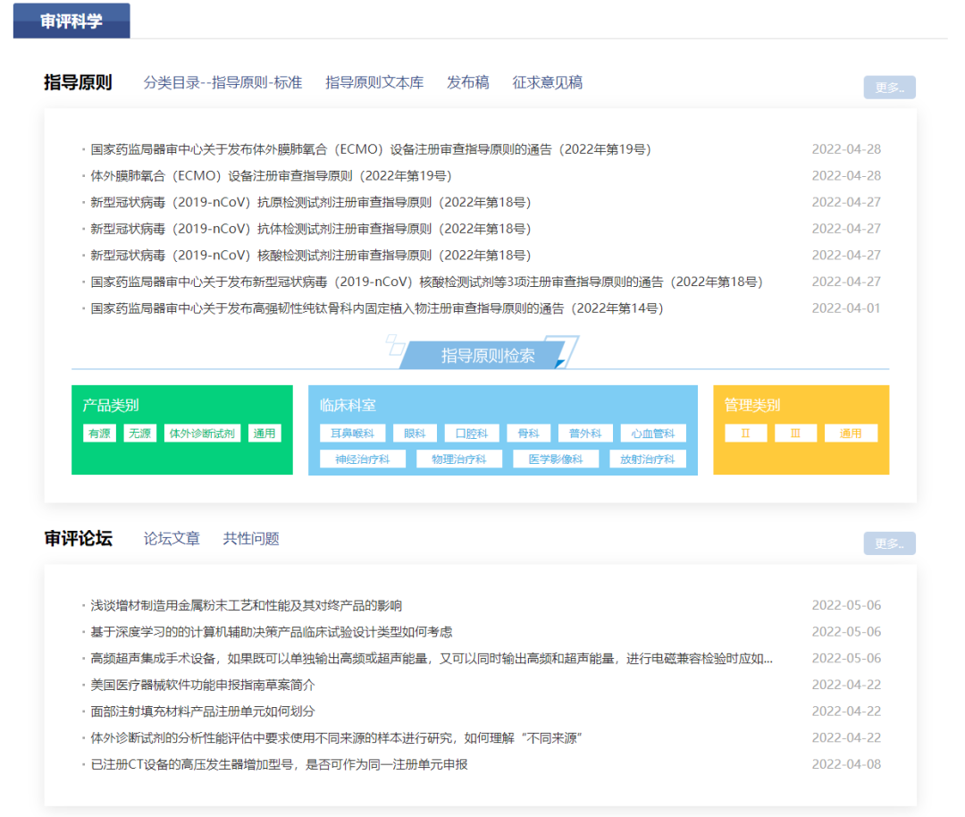Open the 发布稿 tab

pos(467,82)
